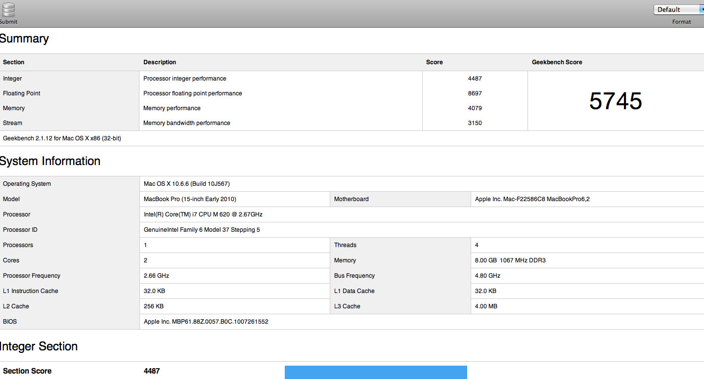Image resolution: width=704 pixels, height=379 pixels.
Task: Click the 2.66 GHz frequency value
Action: tap(156, 276)
